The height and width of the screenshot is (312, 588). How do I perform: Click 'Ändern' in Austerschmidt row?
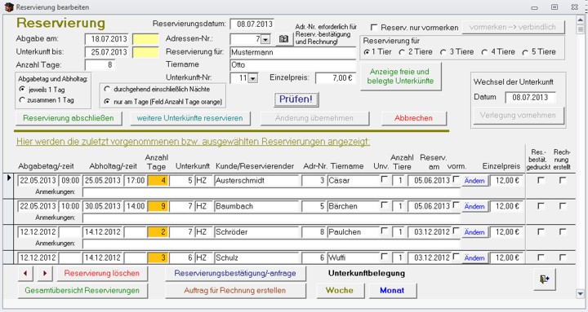pos(474,181)
